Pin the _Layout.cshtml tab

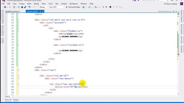coord(40,11)
